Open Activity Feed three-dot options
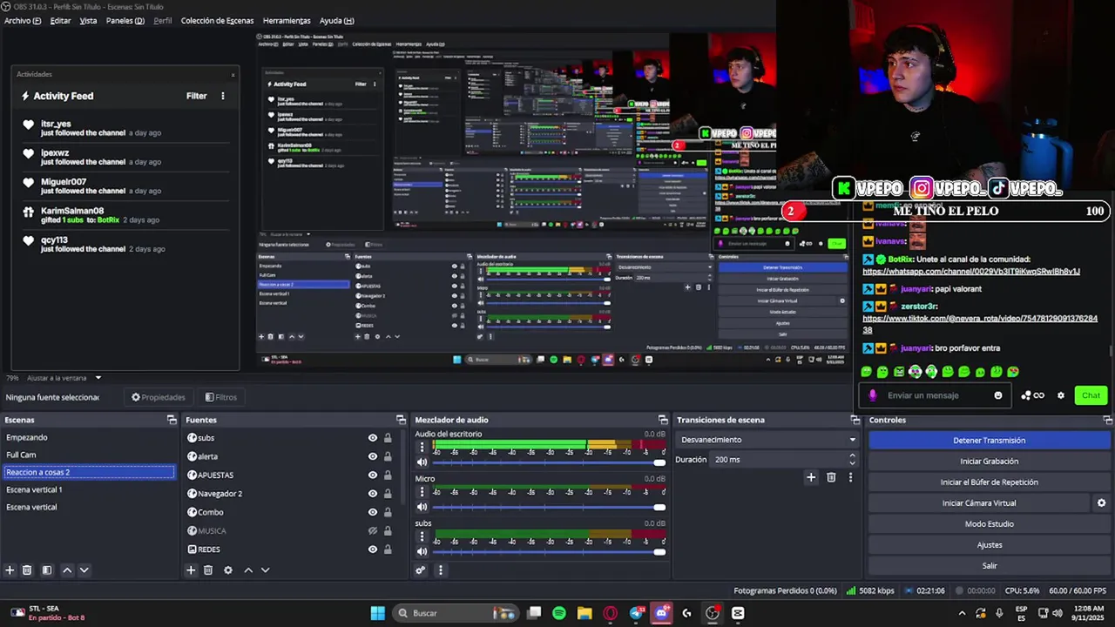 coord(222,96)
